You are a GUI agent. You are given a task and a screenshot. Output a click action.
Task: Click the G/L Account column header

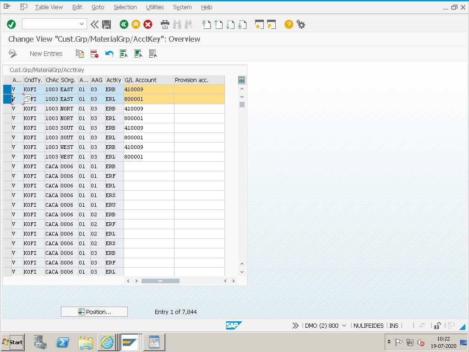click(149, 80)
